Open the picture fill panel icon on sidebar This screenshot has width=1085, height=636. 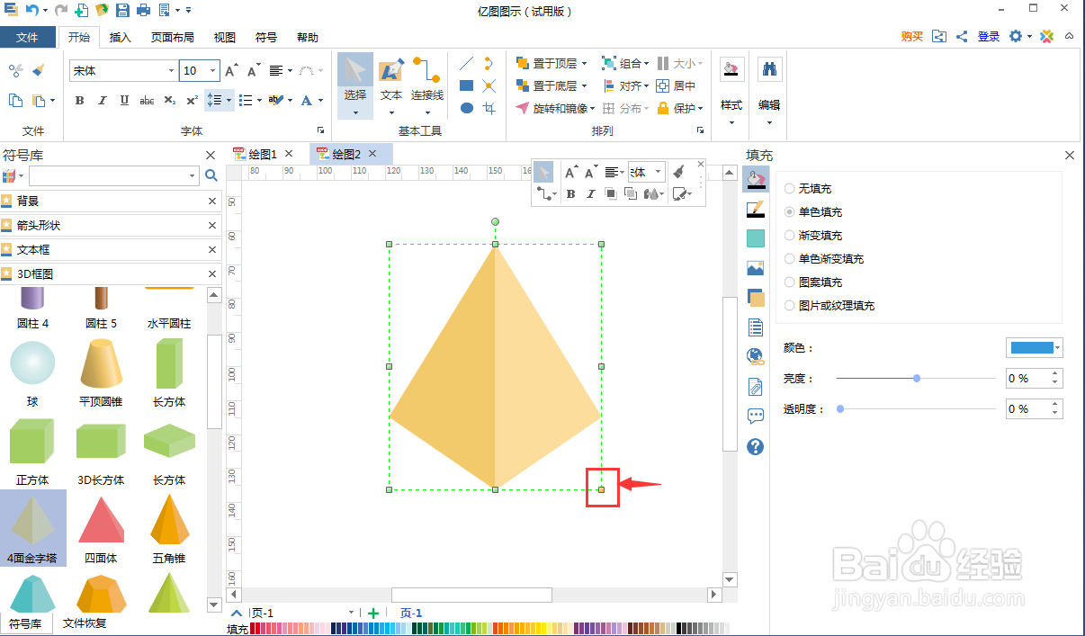755,267
